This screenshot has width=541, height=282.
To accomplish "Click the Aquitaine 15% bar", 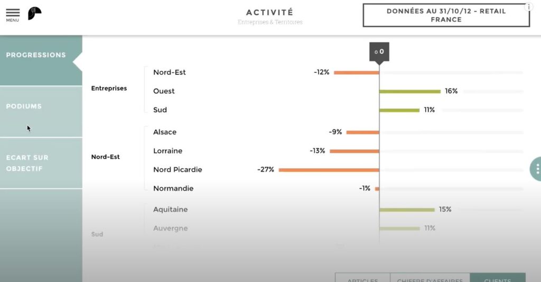I will click(407, 210).
